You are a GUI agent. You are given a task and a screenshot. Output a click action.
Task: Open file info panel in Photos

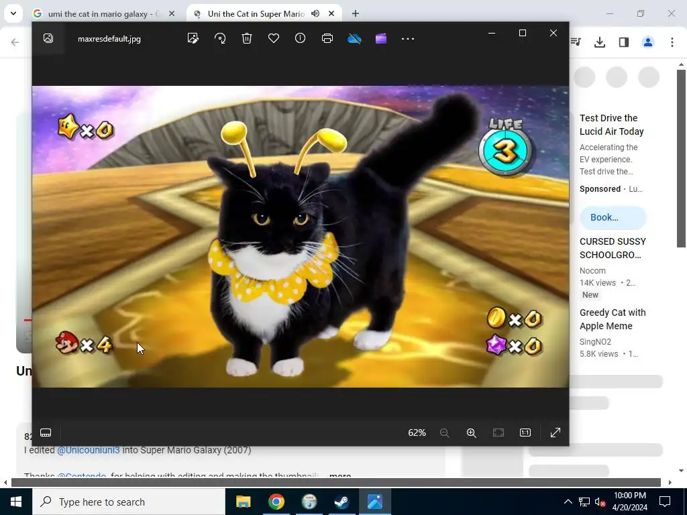click(300, 38)
